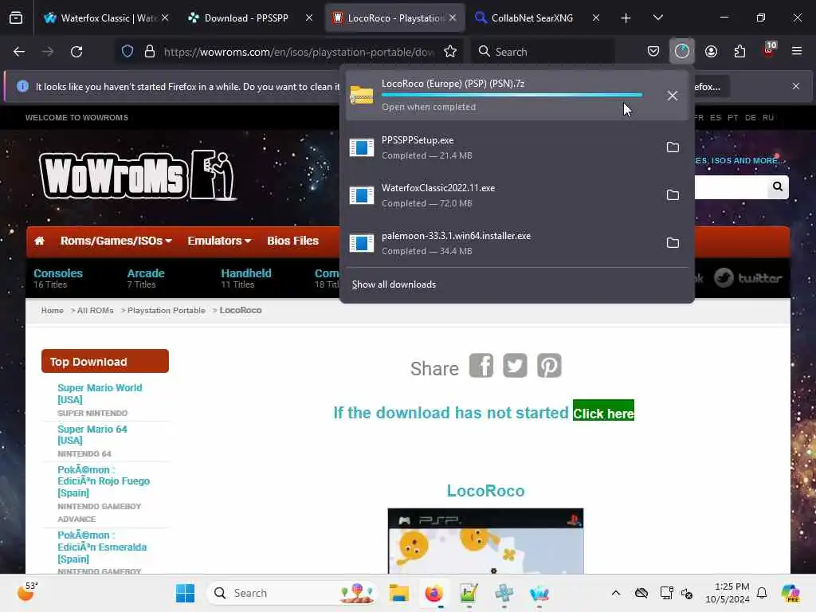The height and width of the screenshot is (612, 816).
Task: Click the WoWroMs site logo
Action: click(x=137, y=175)
